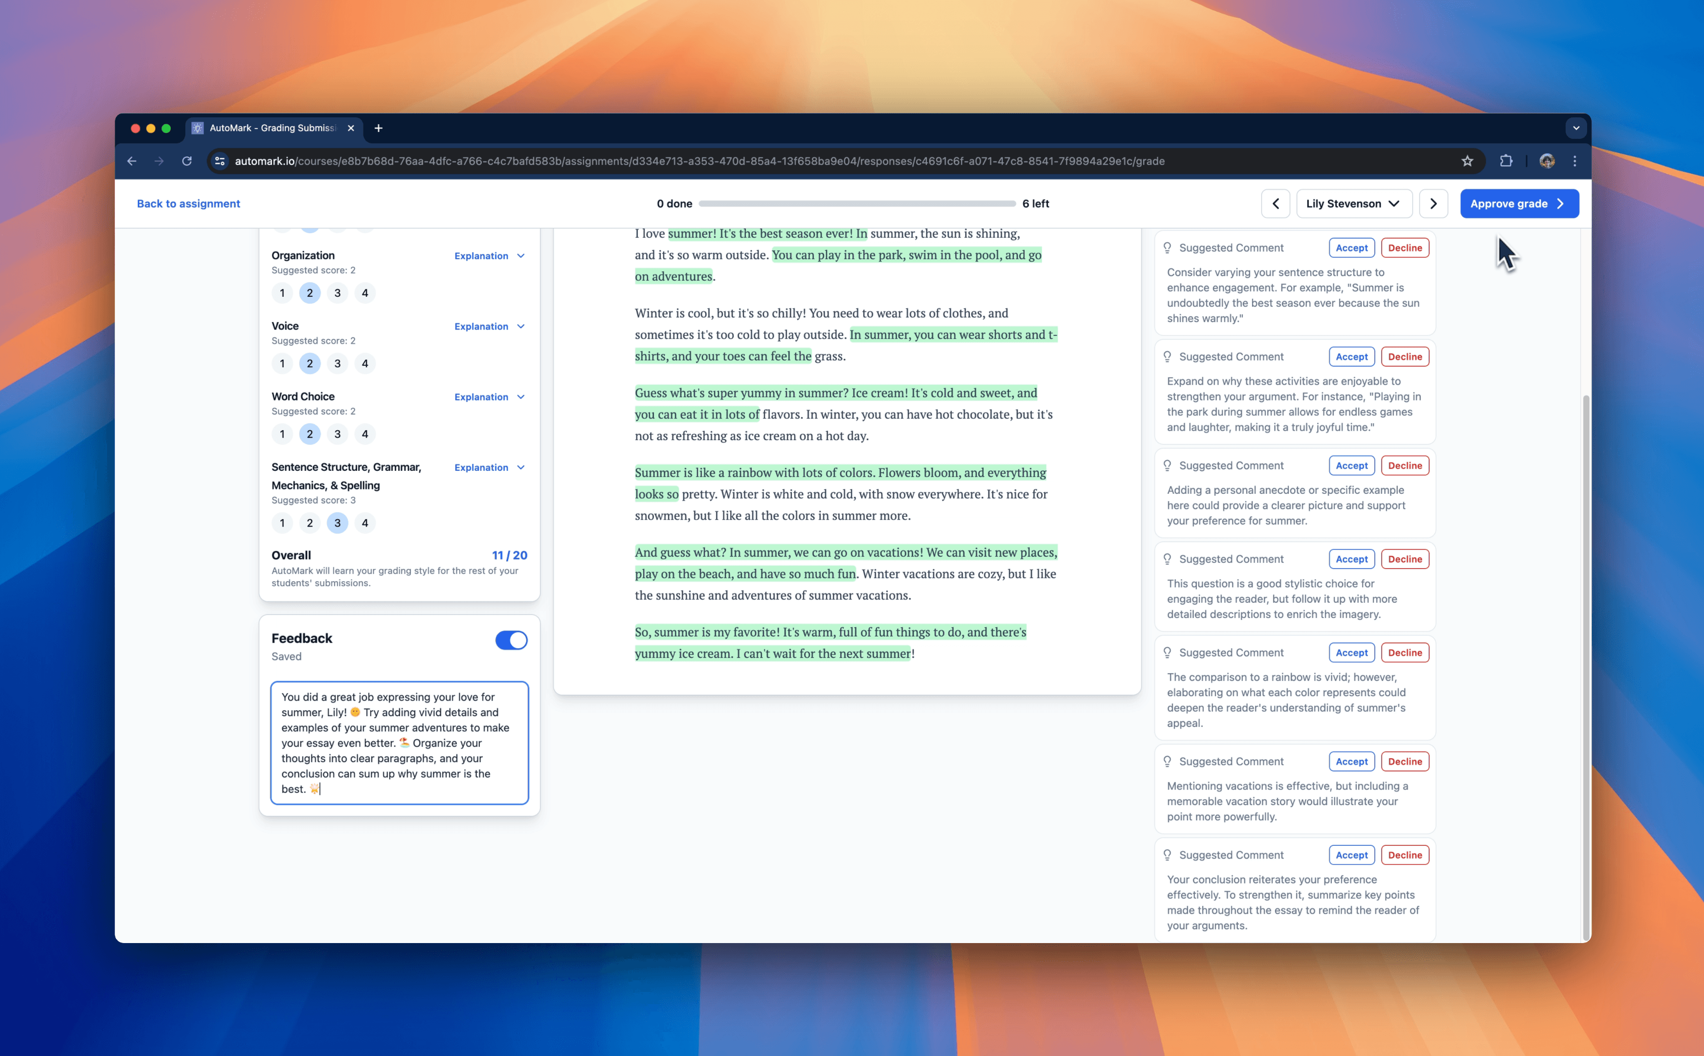Click the backward navigation arrow button
The image size is (1704, 1056).
pyautogui.click(x=1276, y=203)
